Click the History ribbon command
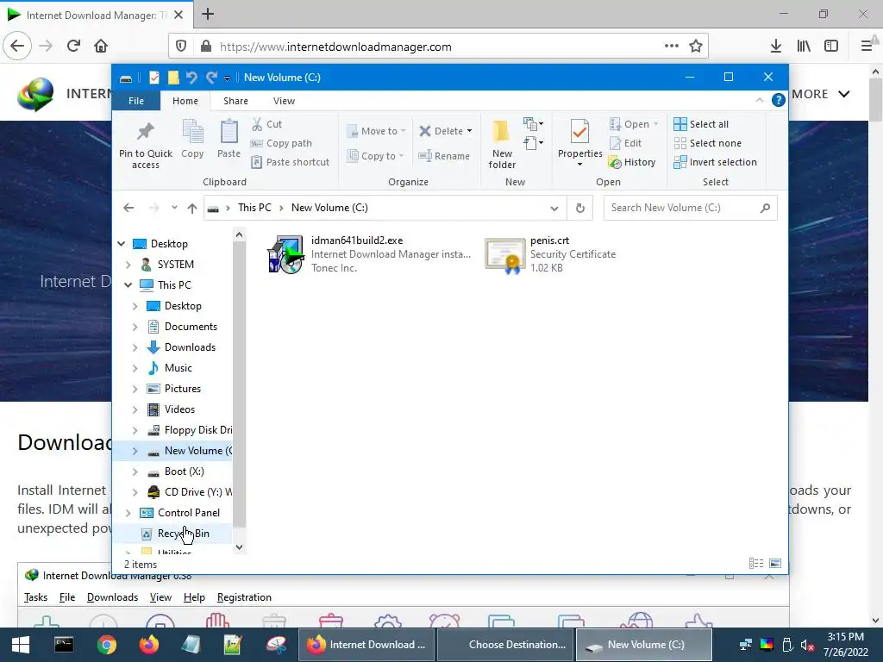The width and height of the screenshot is (883, 662). click(x=632, y=162)
